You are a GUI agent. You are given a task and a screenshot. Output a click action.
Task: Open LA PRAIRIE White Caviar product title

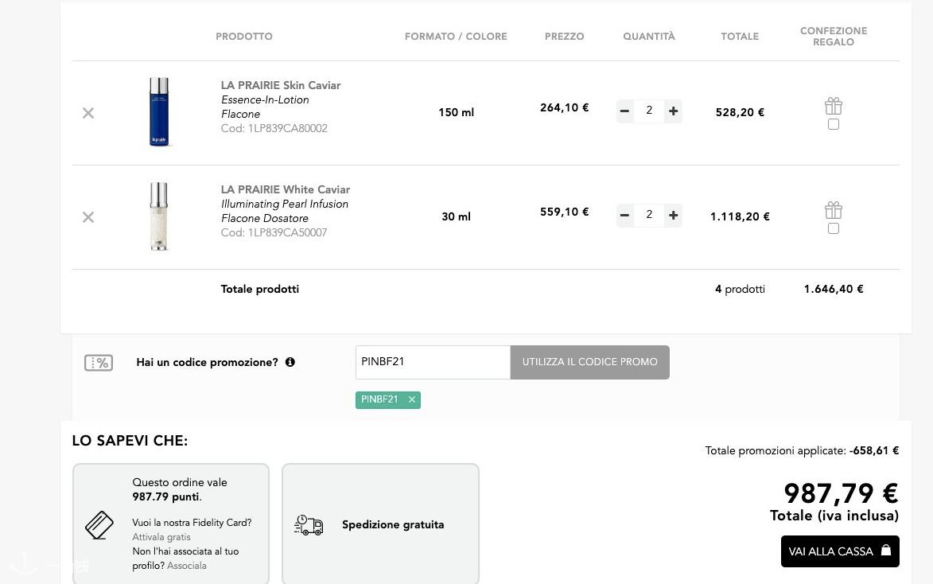pyautogui.click(x=285, y=189)
